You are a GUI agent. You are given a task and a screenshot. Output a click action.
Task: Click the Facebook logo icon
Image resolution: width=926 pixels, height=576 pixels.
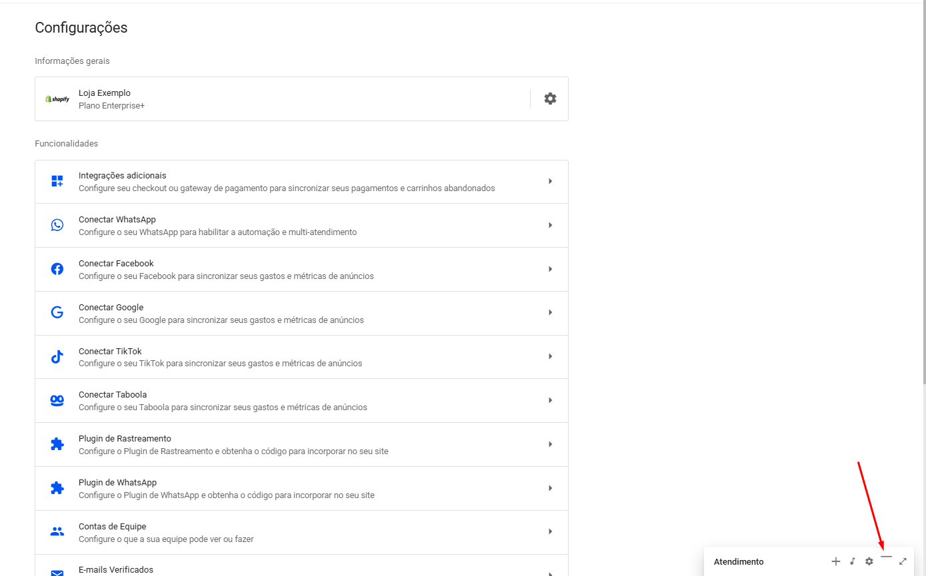pos(57,269)
